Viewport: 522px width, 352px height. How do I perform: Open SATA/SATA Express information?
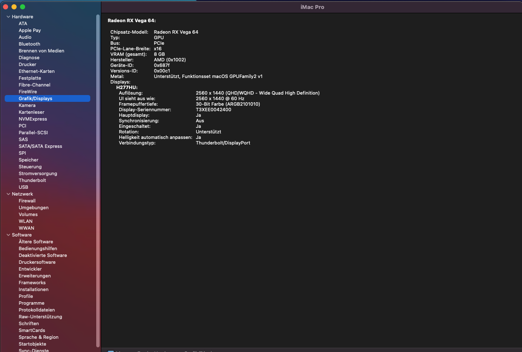pyautogui.click(x=40, y=146)
